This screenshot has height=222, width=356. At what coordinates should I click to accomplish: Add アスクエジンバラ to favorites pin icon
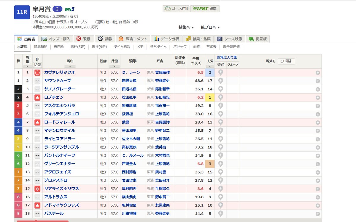click(220, 106)
